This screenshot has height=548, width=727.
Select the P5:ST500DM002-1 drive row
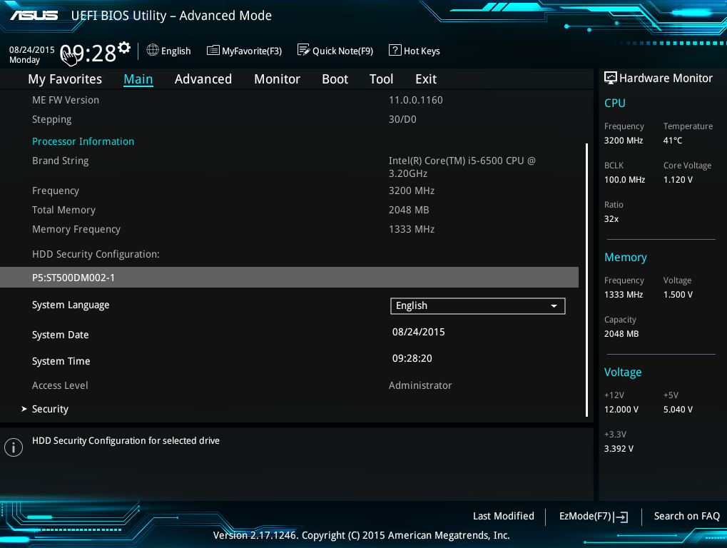290,278
